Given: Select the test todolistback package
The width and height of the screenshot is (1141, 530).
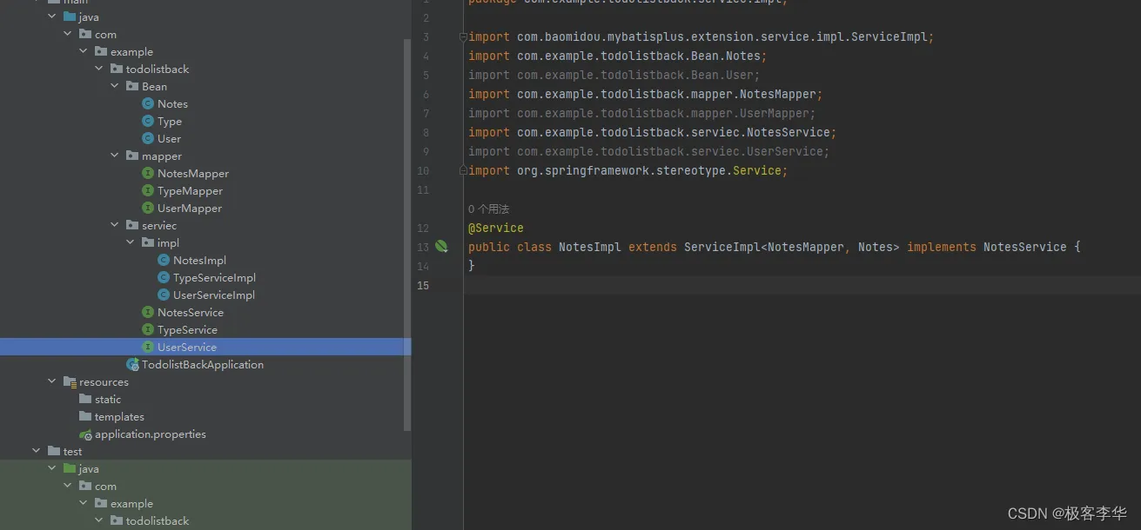Looking at the screenshot, I should click(x=158, y=520).
